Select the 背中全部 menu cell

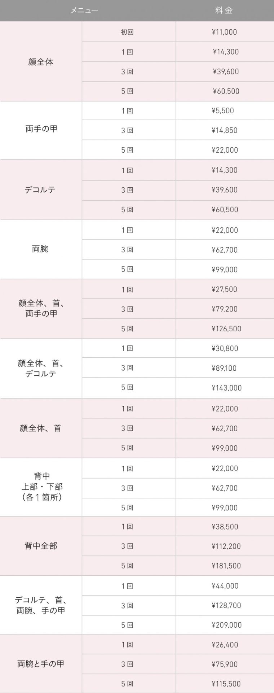[x=41, y=546]
